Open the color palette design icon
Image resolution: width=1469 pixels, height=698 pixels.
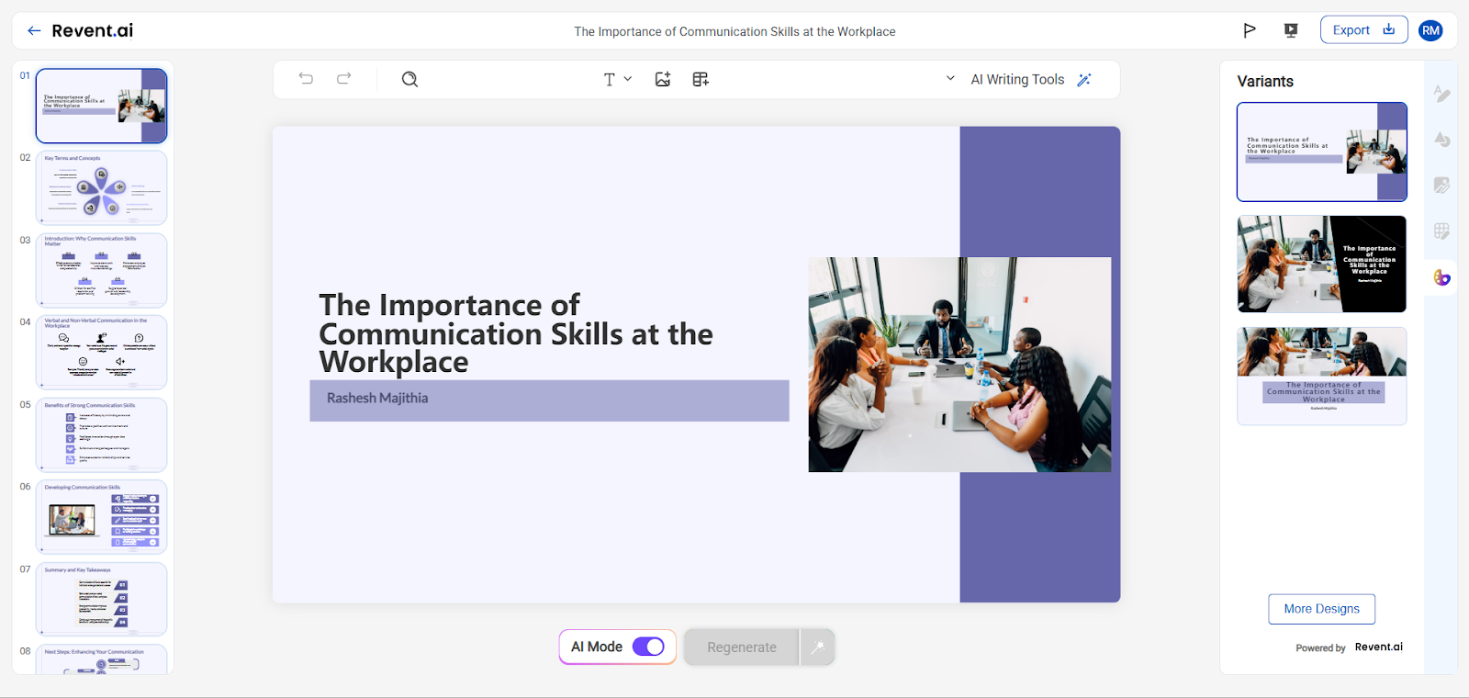pyautogui.click(x=1442, y=277)
